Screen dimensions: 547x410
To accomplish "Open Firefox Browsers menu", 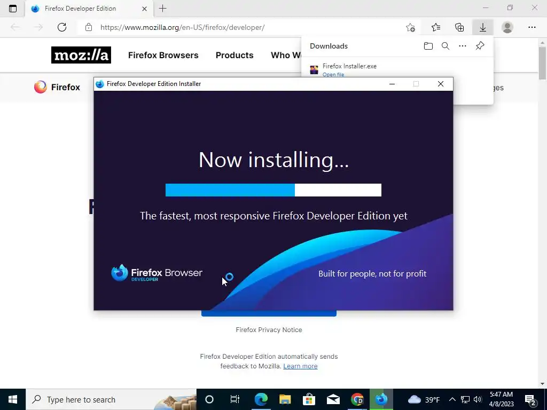I will point(163,55).
